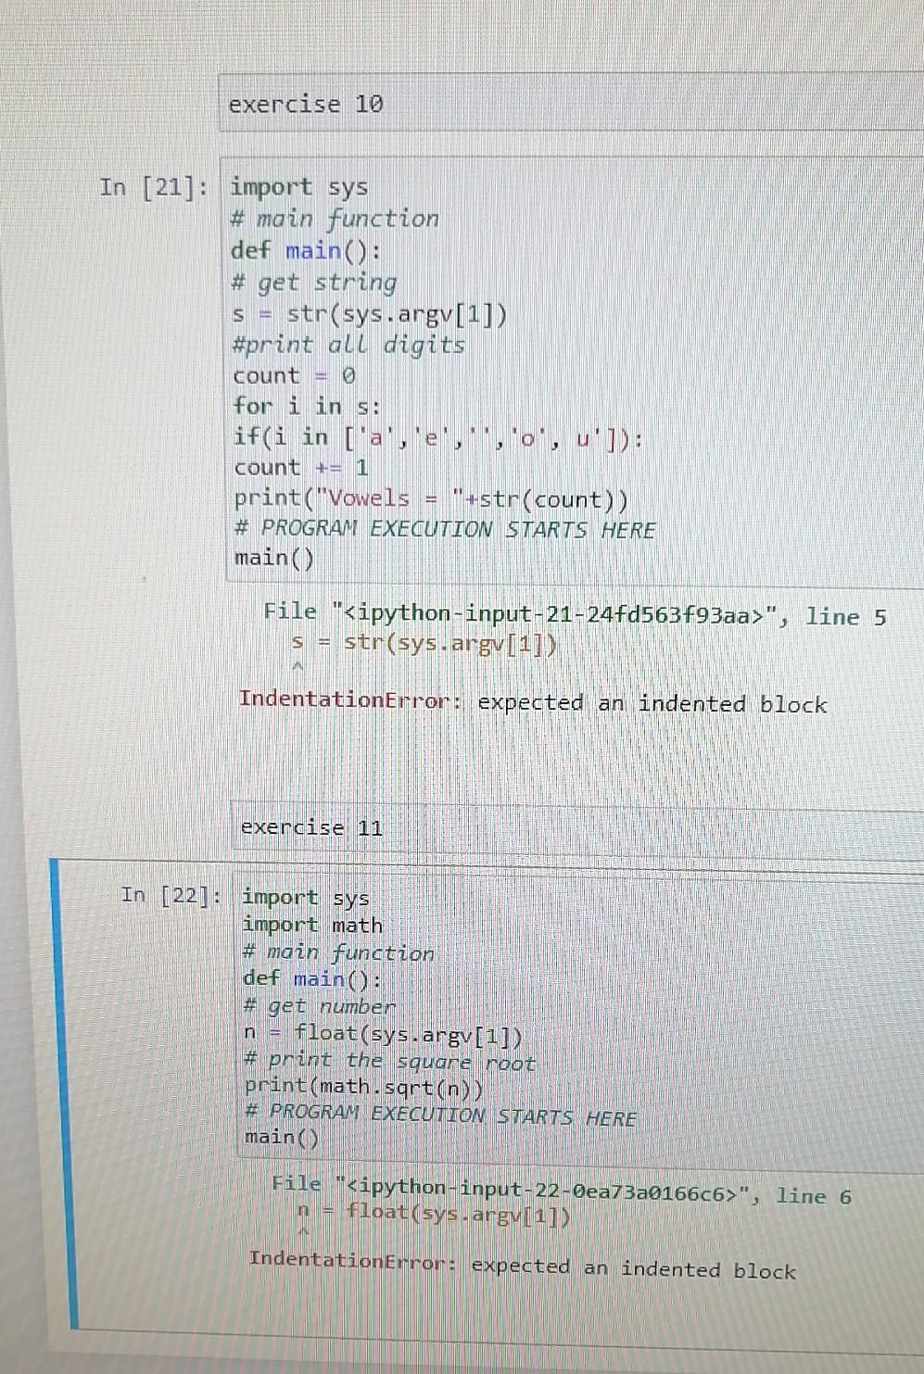Image resolution: width=924 pixels, height=1374 pixels.
Task: Click 'main()' call in cell 22
Action: click(282, 1137)
